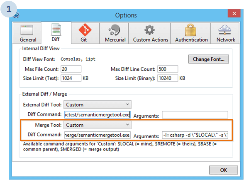Click the 'External Diff / Merge' group label
The width and height of the screenshot is (244, 180).
[x=45, y=94]
